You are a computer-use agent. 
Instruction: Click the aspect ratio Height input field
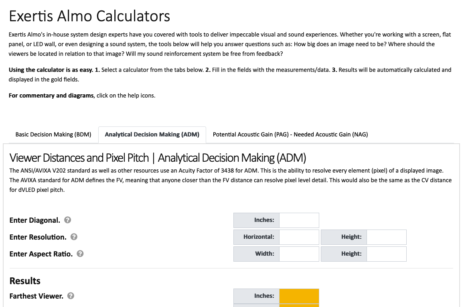tap(386, 254)
